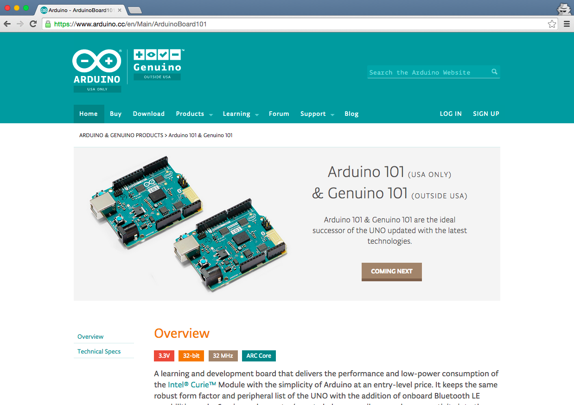Image resolution: width=574 pixels, height=405 pixels.
Task: Click the upper-left Arduino 101 board photo
Action: [x=146, y=202]
